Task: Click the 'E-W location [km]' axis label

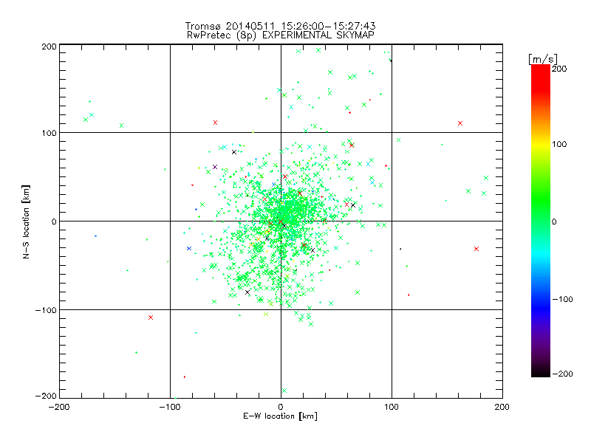Action: pos(280,416)
